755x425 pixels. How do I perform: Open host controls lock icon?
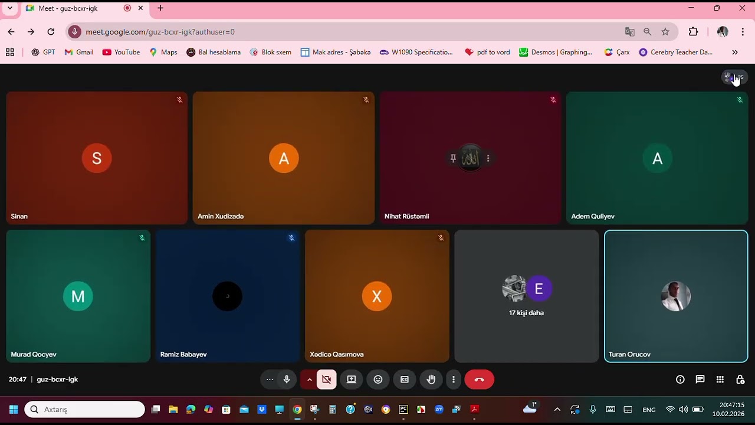coord(740,380)
